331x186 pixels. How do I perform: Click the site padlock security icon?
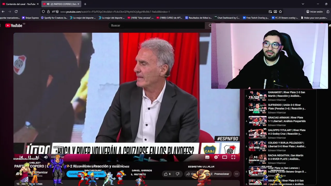pyautogui.click(x=48, y=12)
